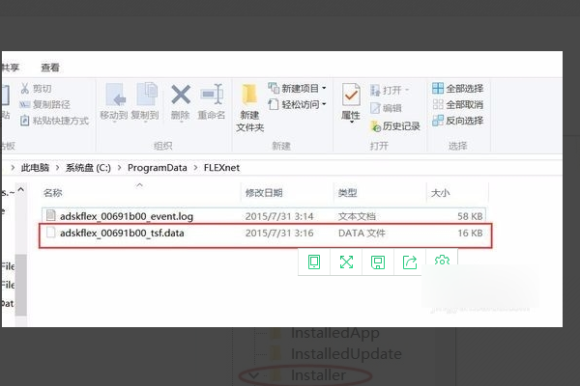Image resolution: width=580 pixels, height=386 pixels.
Task: Click Select all (全部选择)
Action: coord(457,88)
